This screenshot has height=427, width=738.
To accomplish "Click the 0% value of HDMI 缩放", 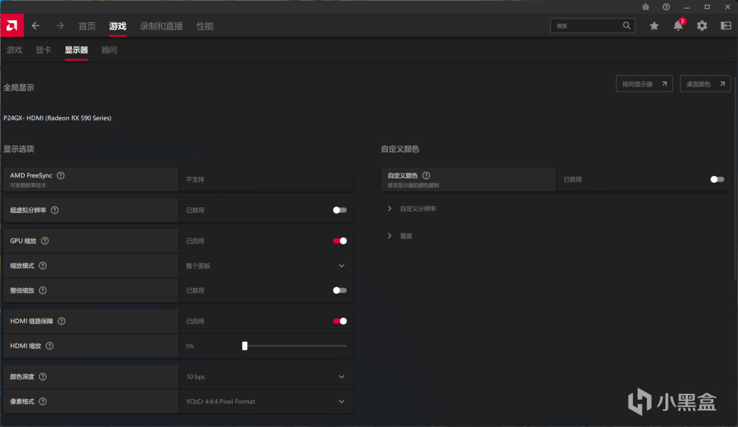I will tap(190, 346).
